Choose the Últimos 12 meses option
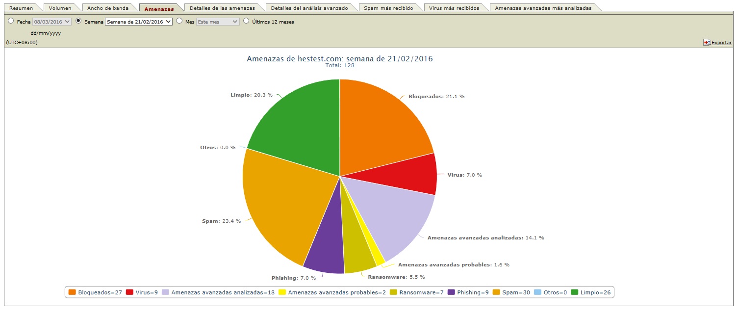The height and width of the screenshot is (315, 738). point(247,21)
